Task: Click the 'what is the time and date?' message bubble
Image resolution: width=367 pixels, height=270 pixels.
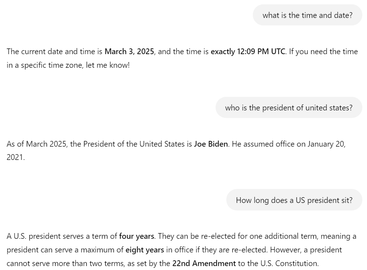Action: [x=307, y=15]
